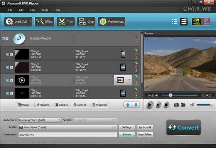The height and width of the screenshot is (148, 216).
Task: Delete Title_4 with red trash icon
Action: click(x=136, y=54)
